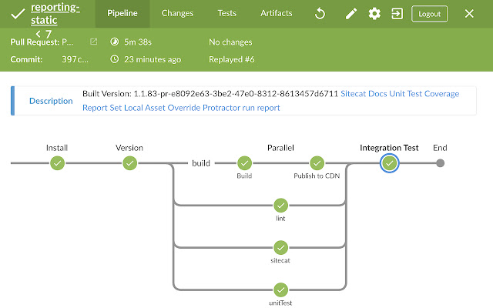Select the sitecat stage node

[x=280, y=248]
